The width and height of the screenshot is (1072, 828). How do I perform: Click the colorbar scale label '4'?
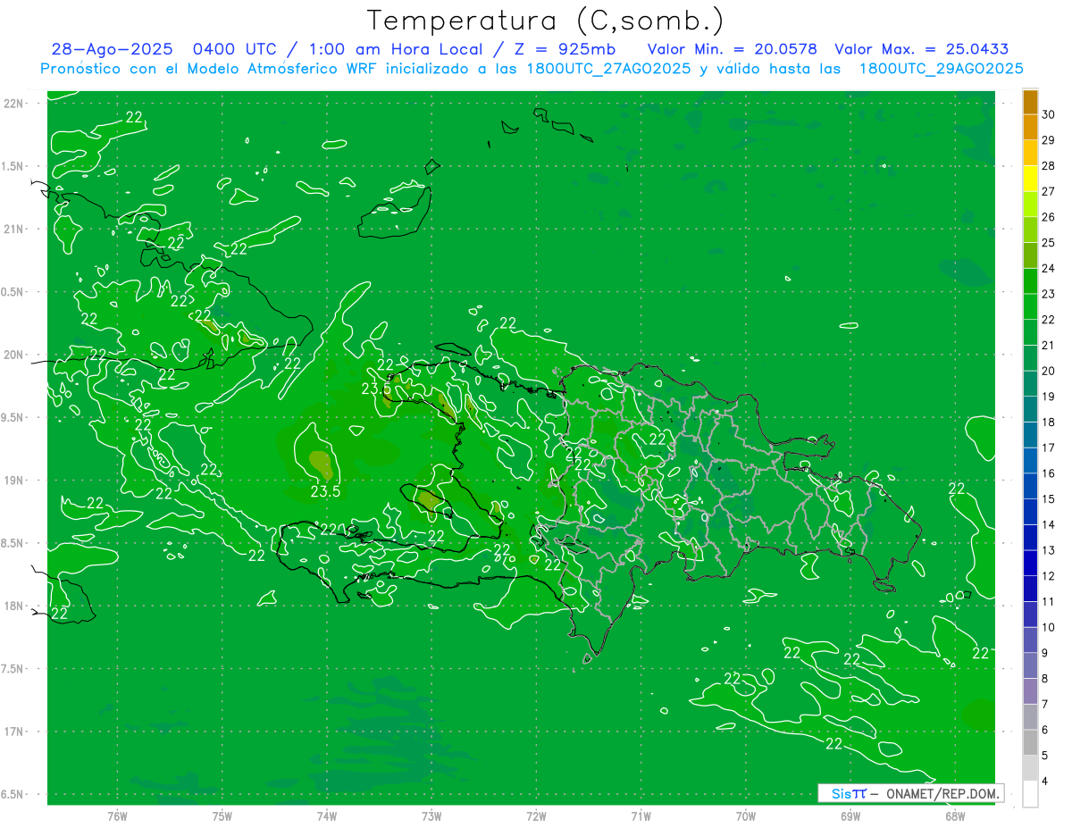tap(1045, 782)
